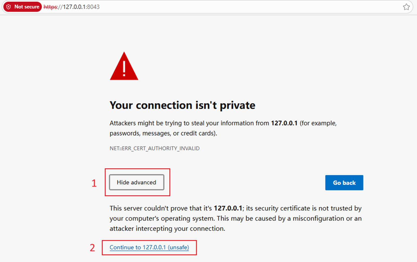Viewport: 417px width, 262px height.
Task: Click the red Not secure label
Action: pos(25,7)
